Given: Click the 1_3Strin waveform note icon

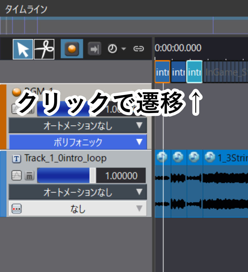Looking at the screenshot, I should pos(210,157).
